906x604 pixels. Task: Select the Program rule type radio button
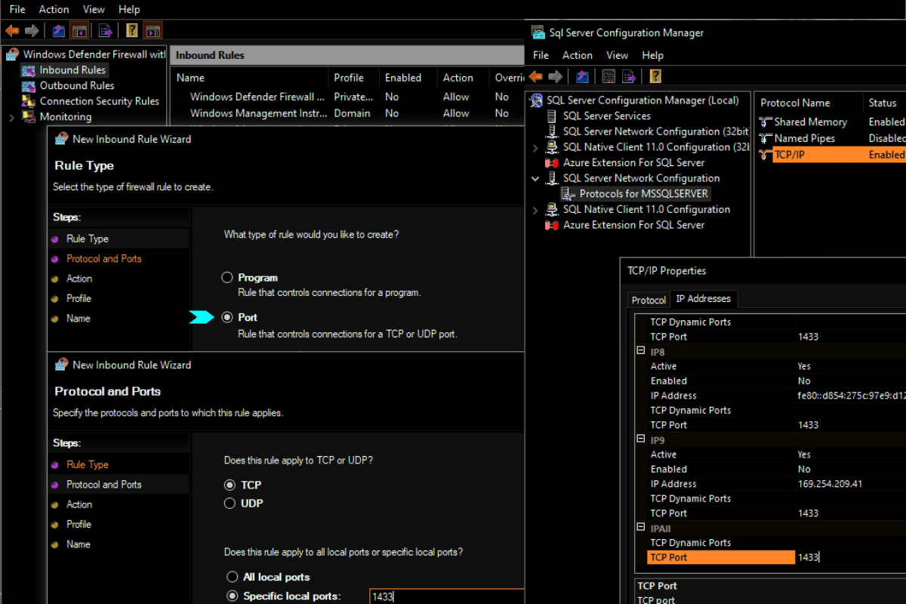227,278
